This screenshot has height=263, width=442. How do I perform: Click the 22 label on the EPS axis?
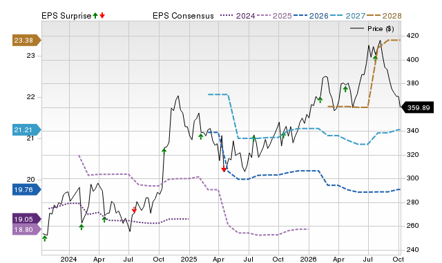(x=30, y=97)
